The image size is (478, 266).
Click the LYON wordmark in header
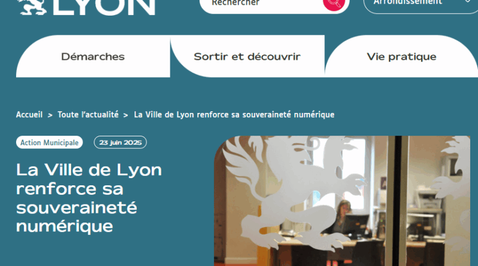click(x=104, y=7)
